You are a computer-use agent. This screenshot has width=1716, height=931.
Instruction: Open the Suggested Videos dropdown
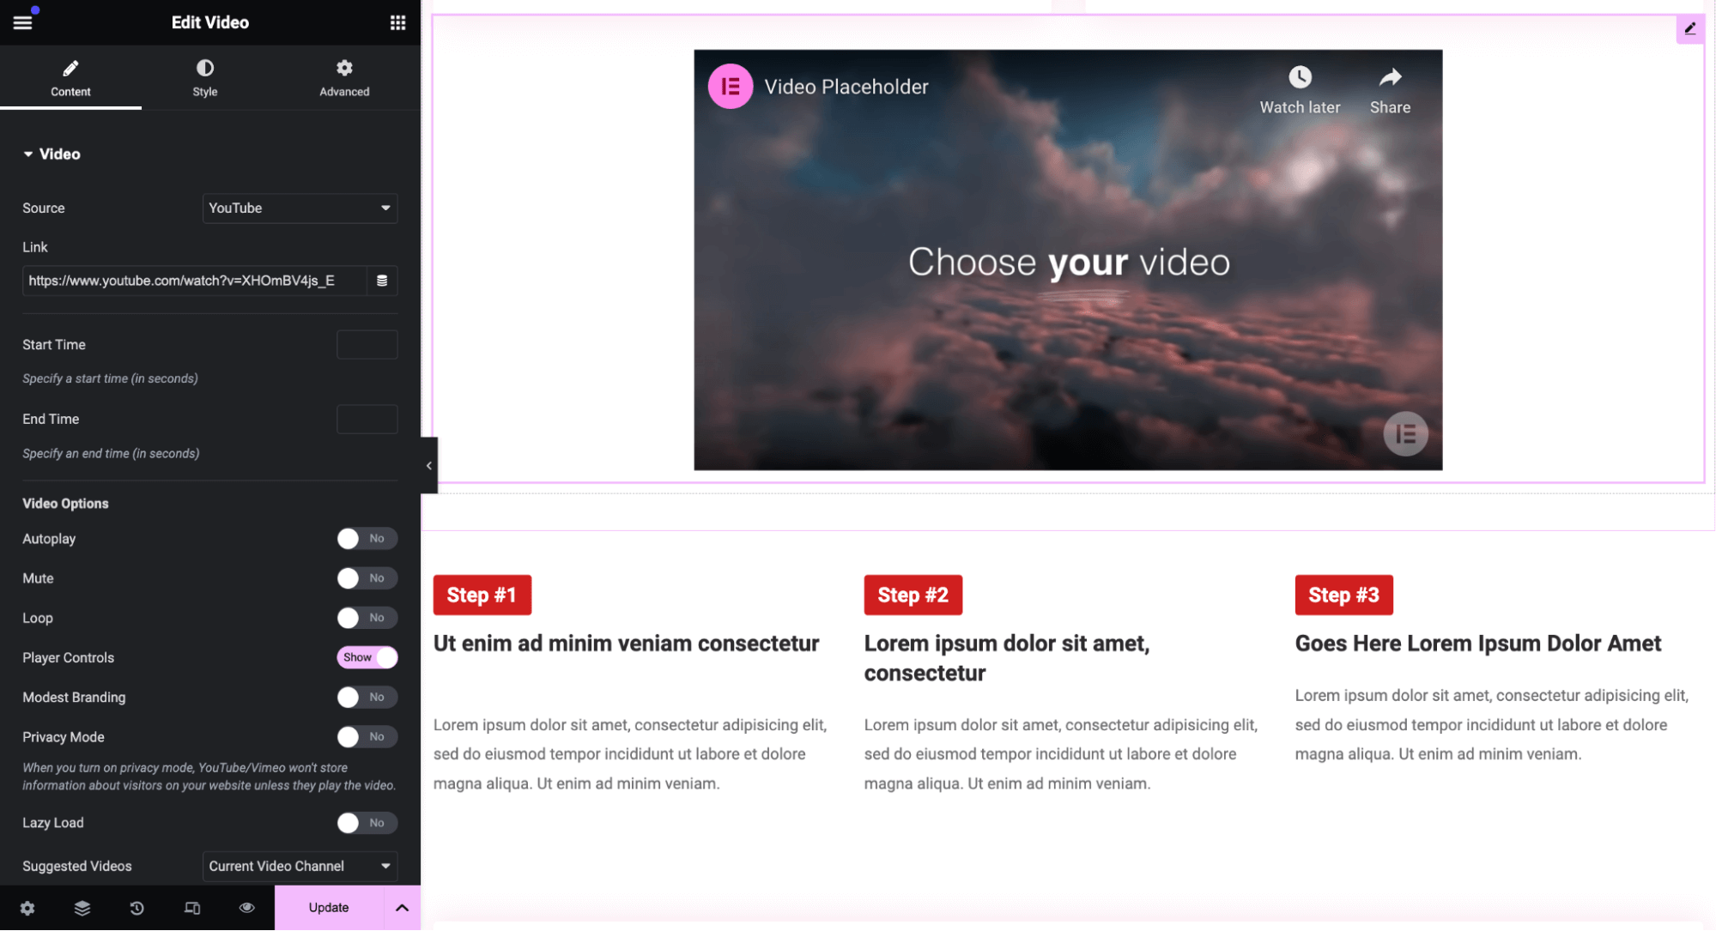pos(300,865)
